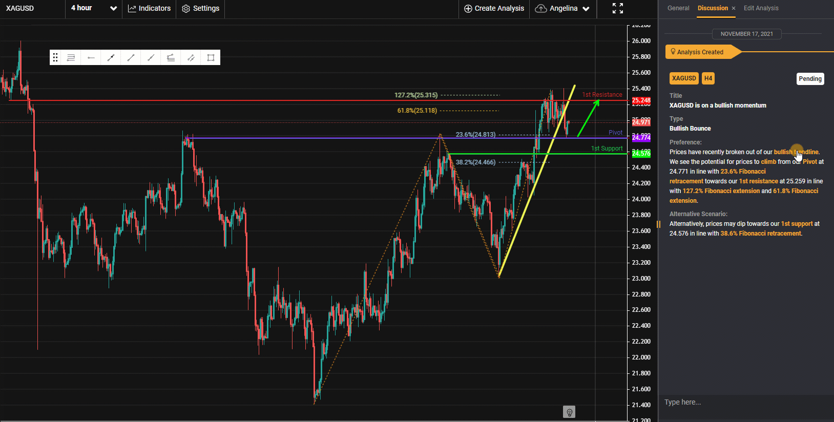
Task: Click the 24.576 support price label
Action: click(x=641, y=154)
